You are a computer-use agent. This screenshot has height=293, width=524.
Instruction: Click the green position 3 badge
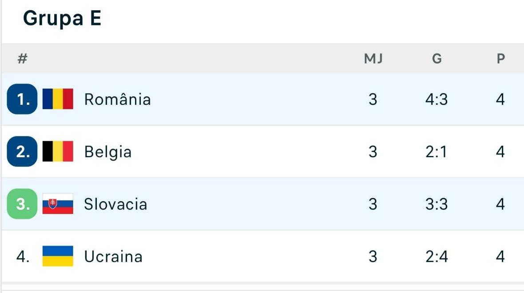22,204
